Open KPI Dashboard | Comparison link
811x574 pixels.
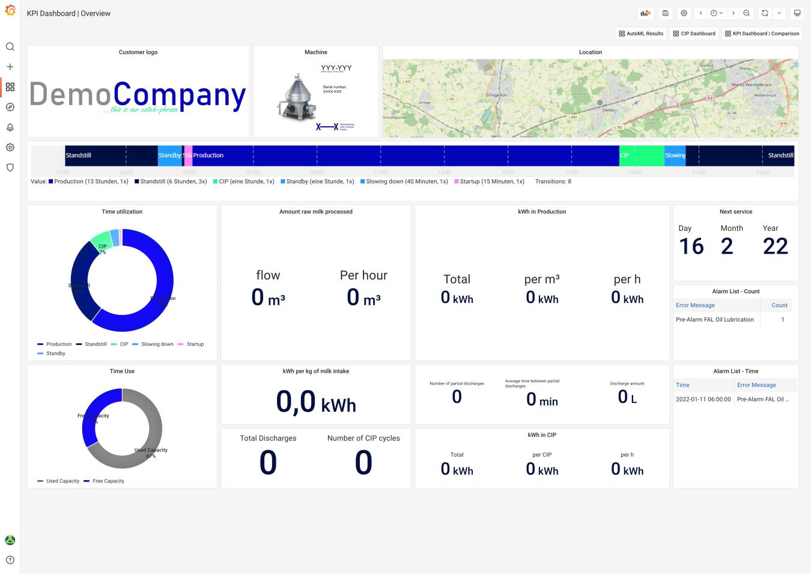[762, 34]
